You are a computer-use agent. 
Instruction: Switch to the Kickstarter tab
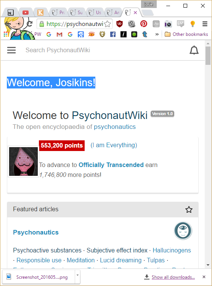[x=40, y=13]
